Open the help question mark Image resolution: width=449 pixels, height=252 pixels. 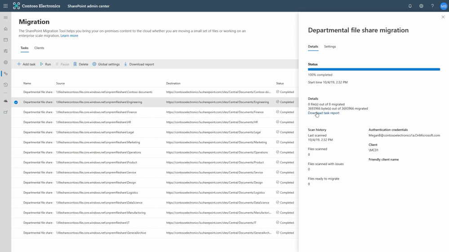click(x=432, y=6)
